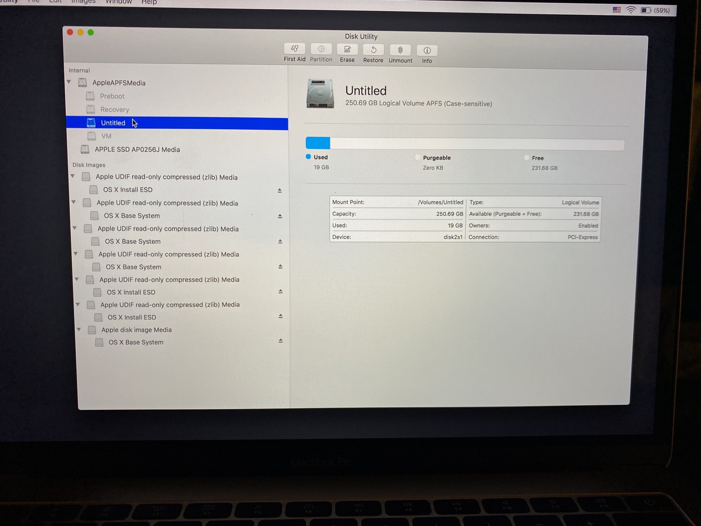Click the Device value disk2s1
This screenshot has width=701, height=526.
453,237
